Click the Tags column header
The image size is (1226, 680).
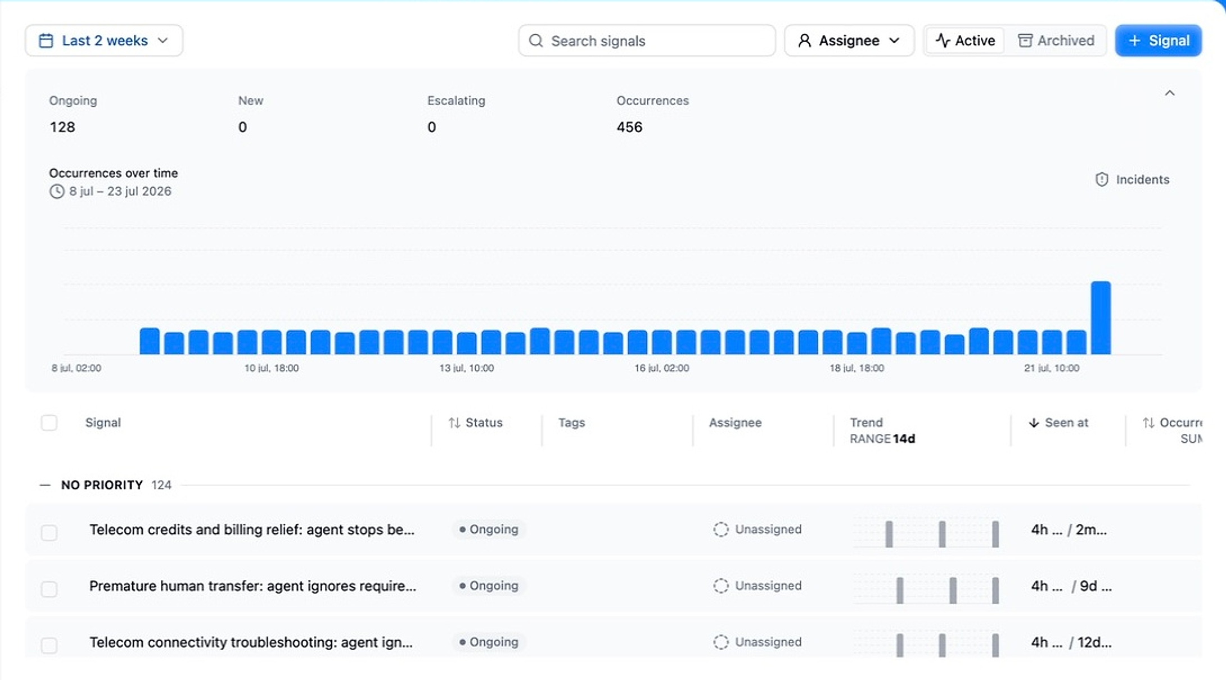571,423
